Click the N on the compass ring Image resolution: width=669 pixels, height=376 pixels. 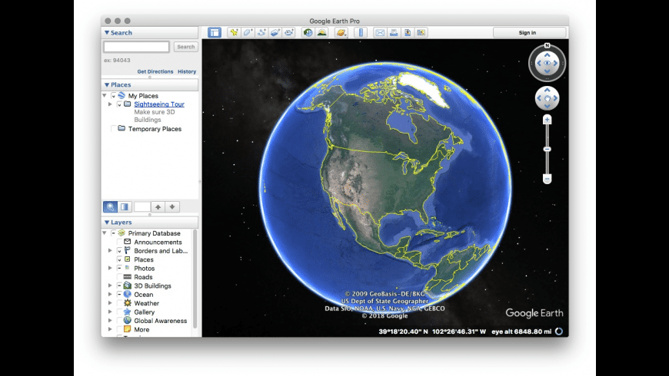click(547, 45)
